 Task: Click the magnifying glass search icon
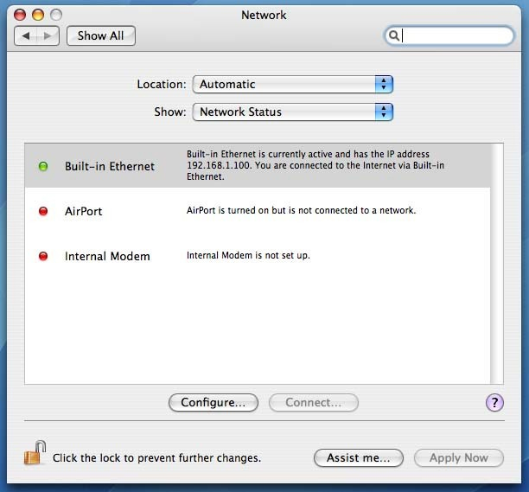pyautogui.click(x=393, y=35)
